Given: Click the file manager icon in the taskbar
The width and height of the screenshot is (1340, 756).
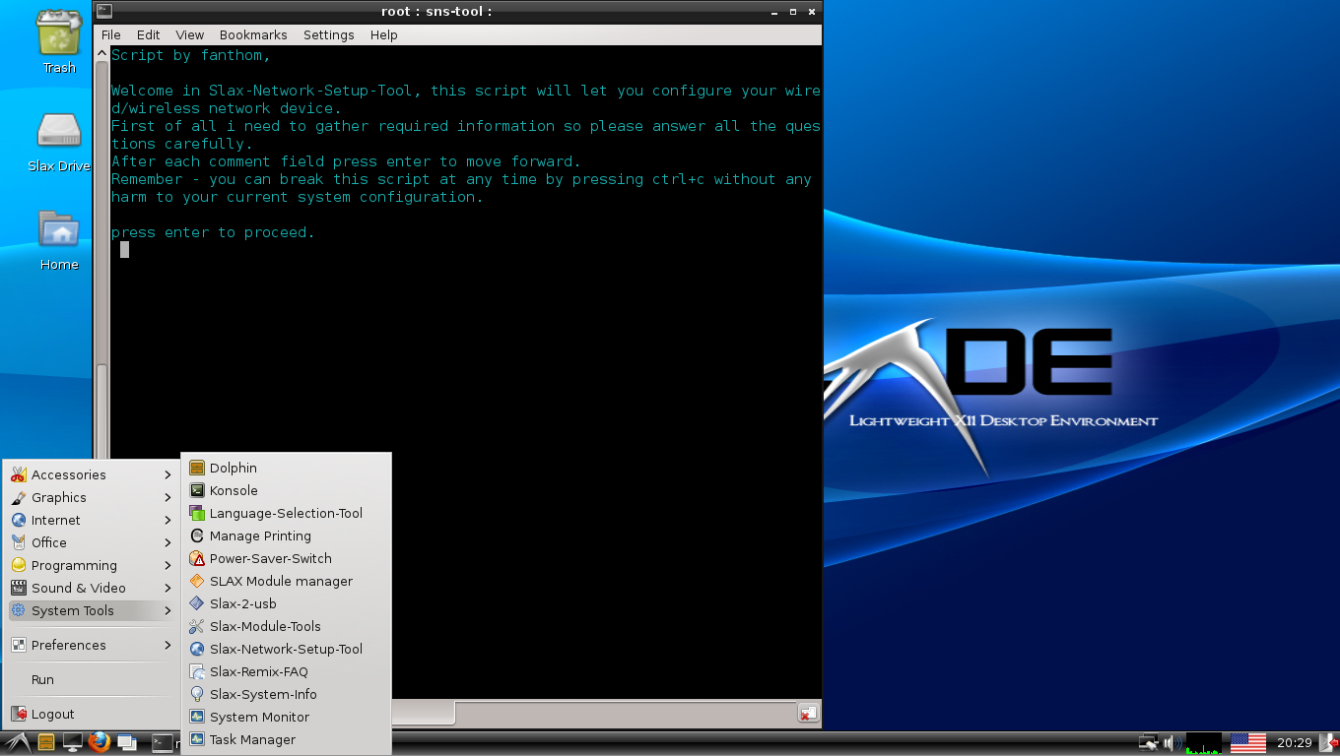Looking at the screenshot, I should click(x=45, y=742).
